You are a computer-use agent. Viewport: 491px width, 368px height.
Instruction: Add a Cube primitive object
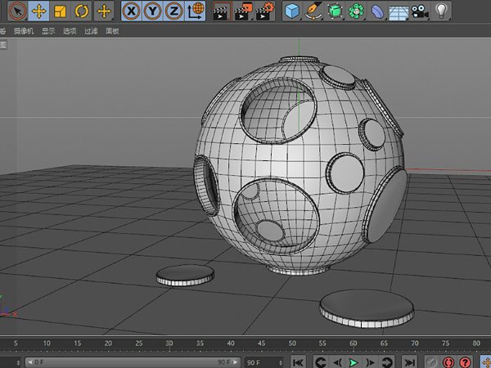point(291,11)
